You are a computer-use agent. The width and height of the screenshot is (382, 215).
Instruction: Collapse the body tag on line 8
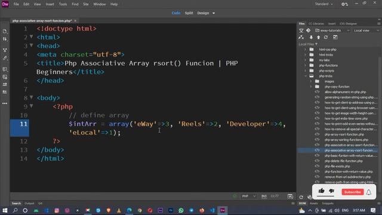point(31,97)
